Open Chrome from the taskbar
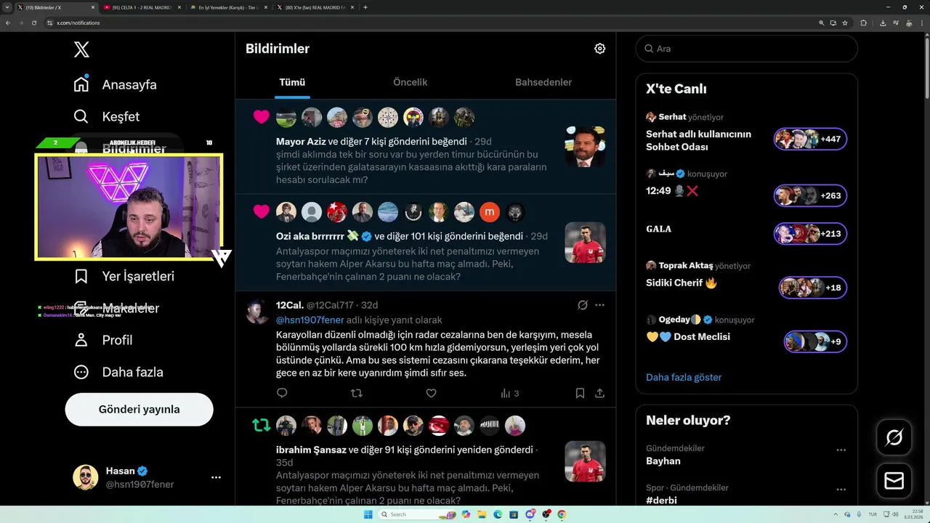 pyautogui.click(x=562, y=514)
